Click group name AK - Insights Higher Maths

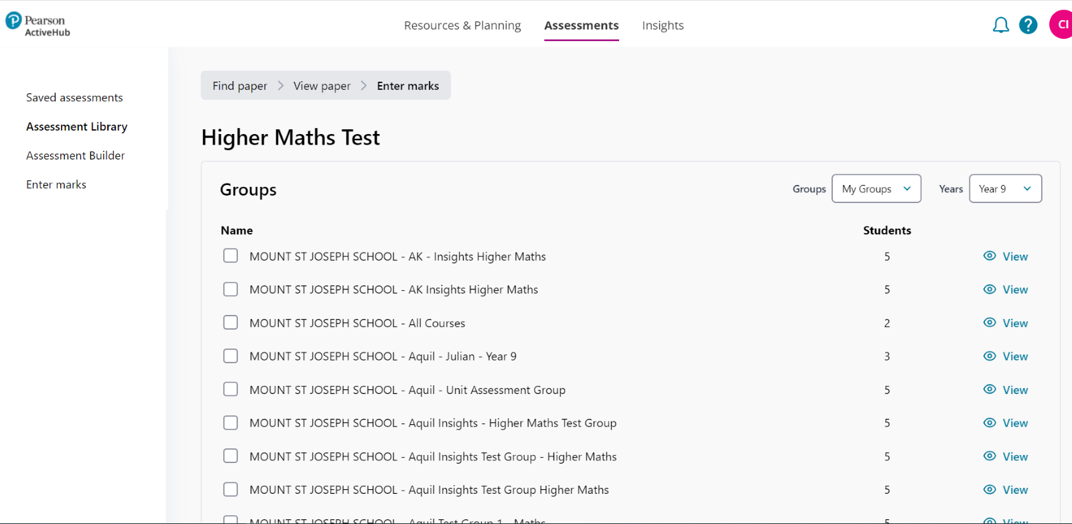(398, 257)
